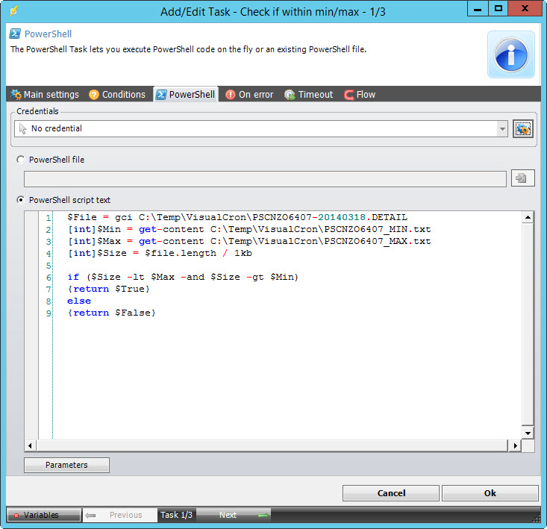This screenshot has width=547, height=529.
Task: Select the PowerShell script text option
Action: tap(21, 200)
